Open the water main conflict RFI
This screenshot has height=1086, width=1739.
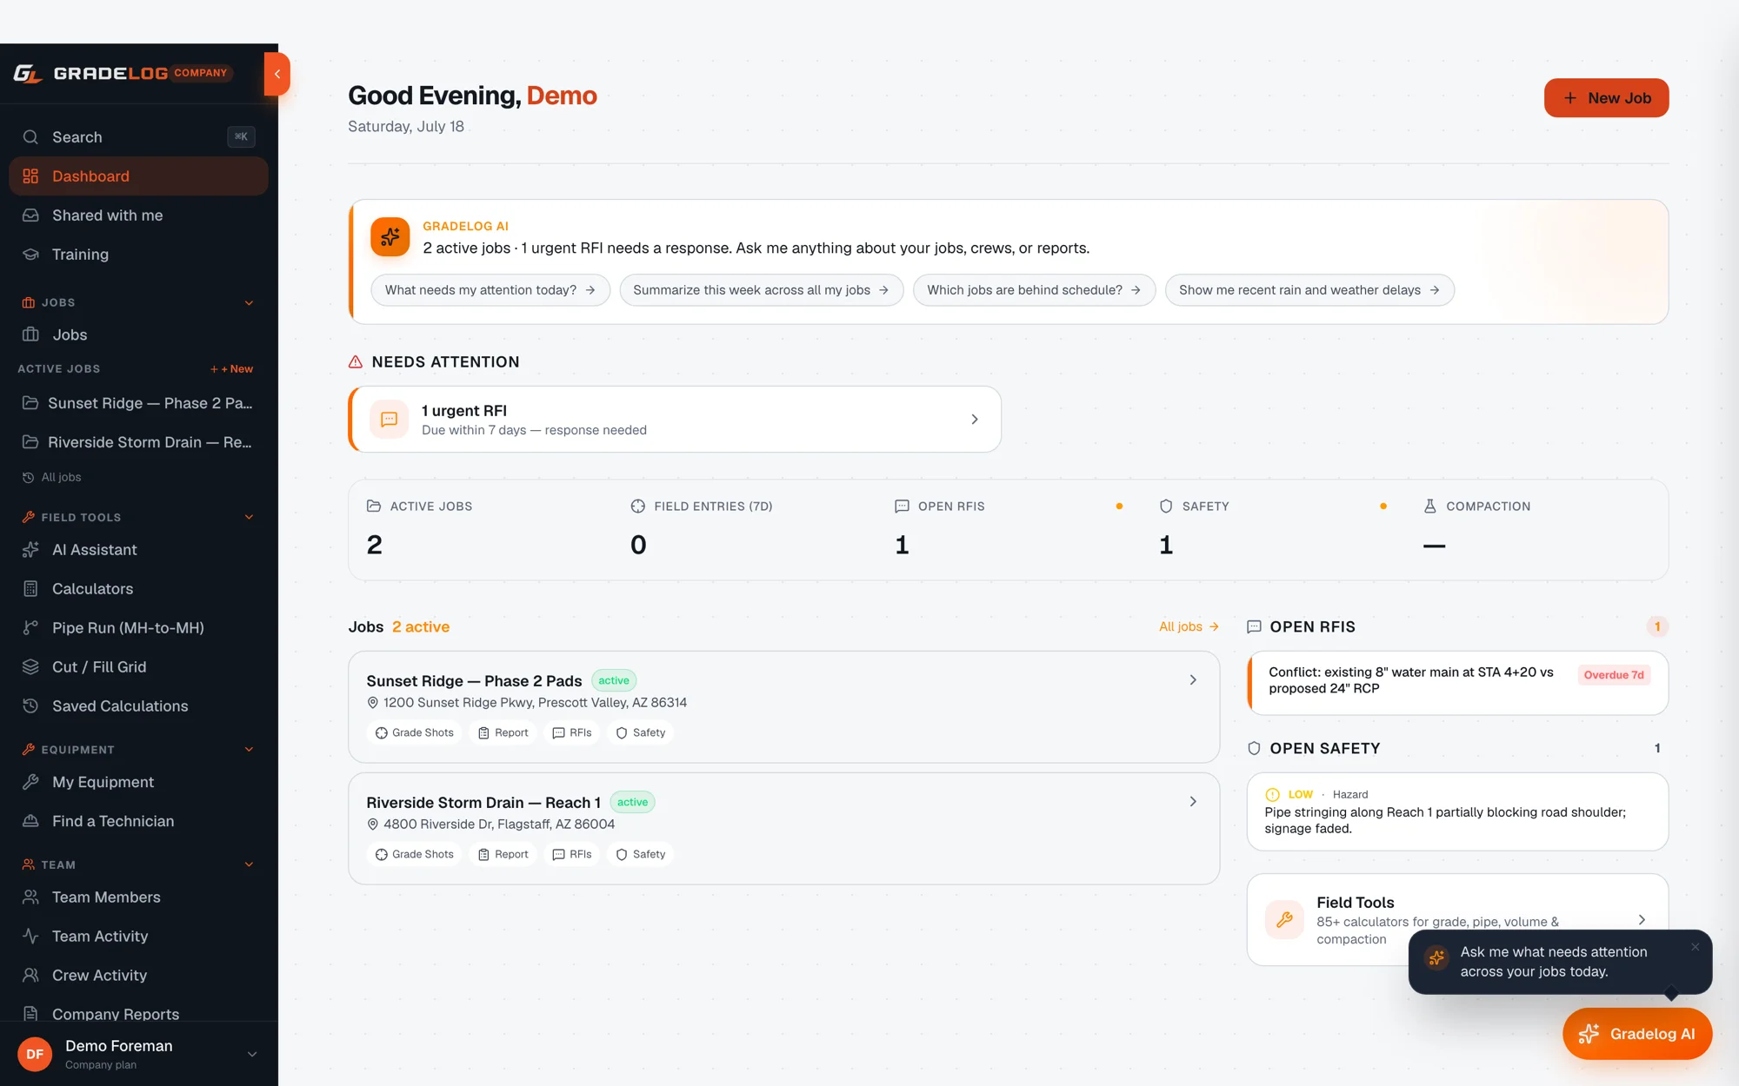[1458, 683]
